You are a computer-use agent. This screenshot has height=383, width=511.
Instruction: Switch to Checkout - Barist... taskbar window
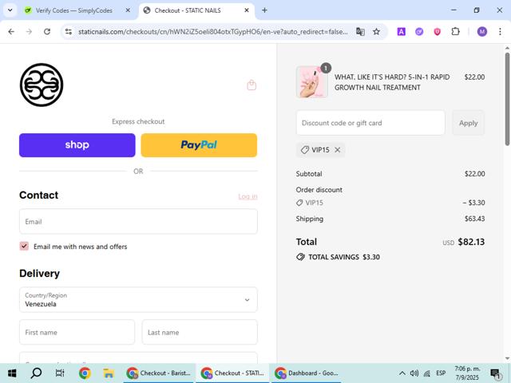pos(159,373)
